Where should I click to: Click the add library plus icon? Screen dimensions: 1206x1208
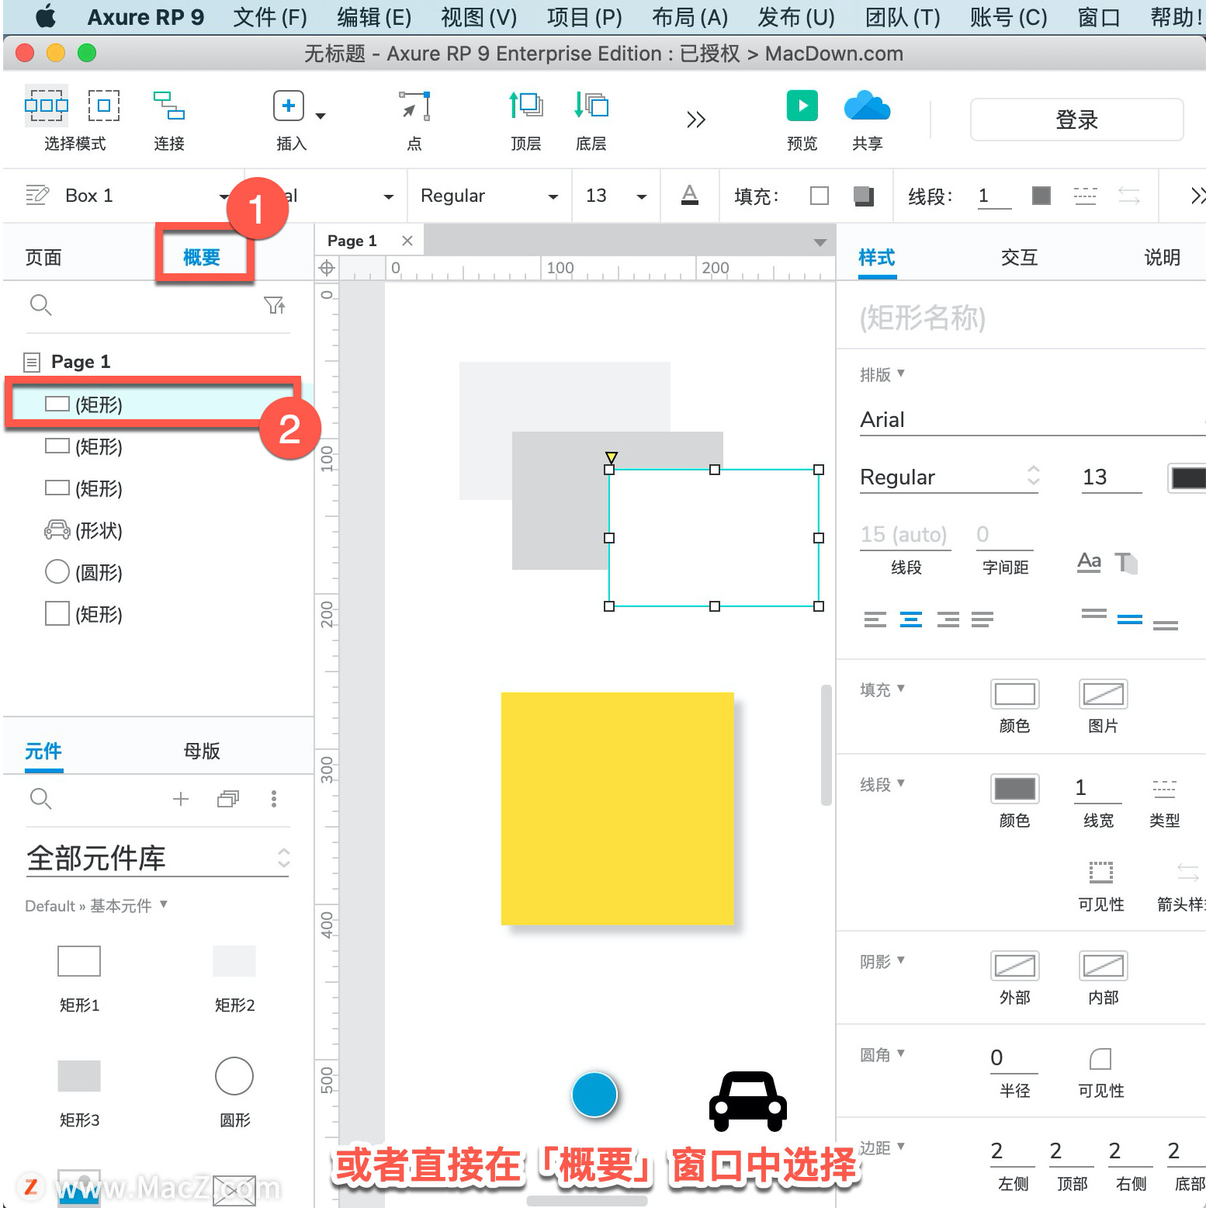pyautogui.click(x=181, y=799)
